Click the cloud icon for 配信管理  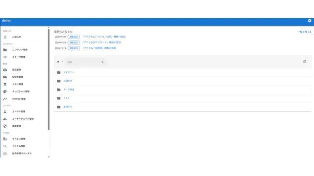pos(5,70)
